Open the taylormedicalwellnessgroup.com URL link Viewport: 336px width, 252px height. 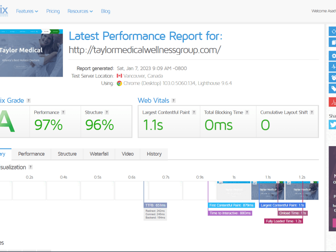pyautogui.click(x=144, y=50)
